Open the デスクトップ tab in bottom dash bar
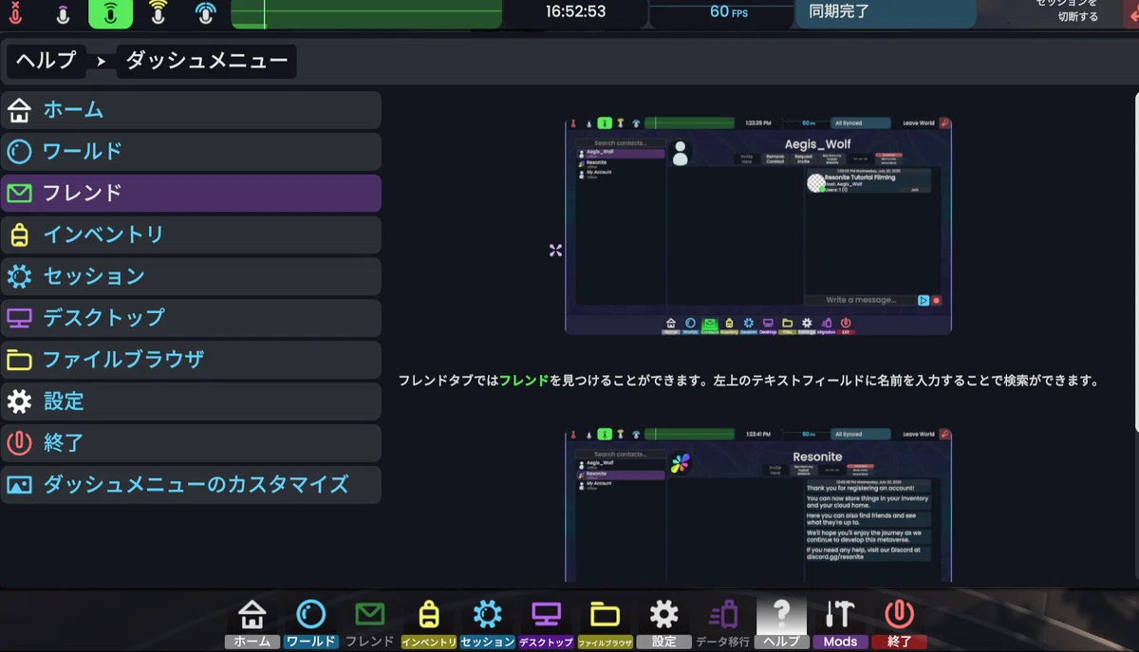1139x652 pixels. click(x=546, y=623)
